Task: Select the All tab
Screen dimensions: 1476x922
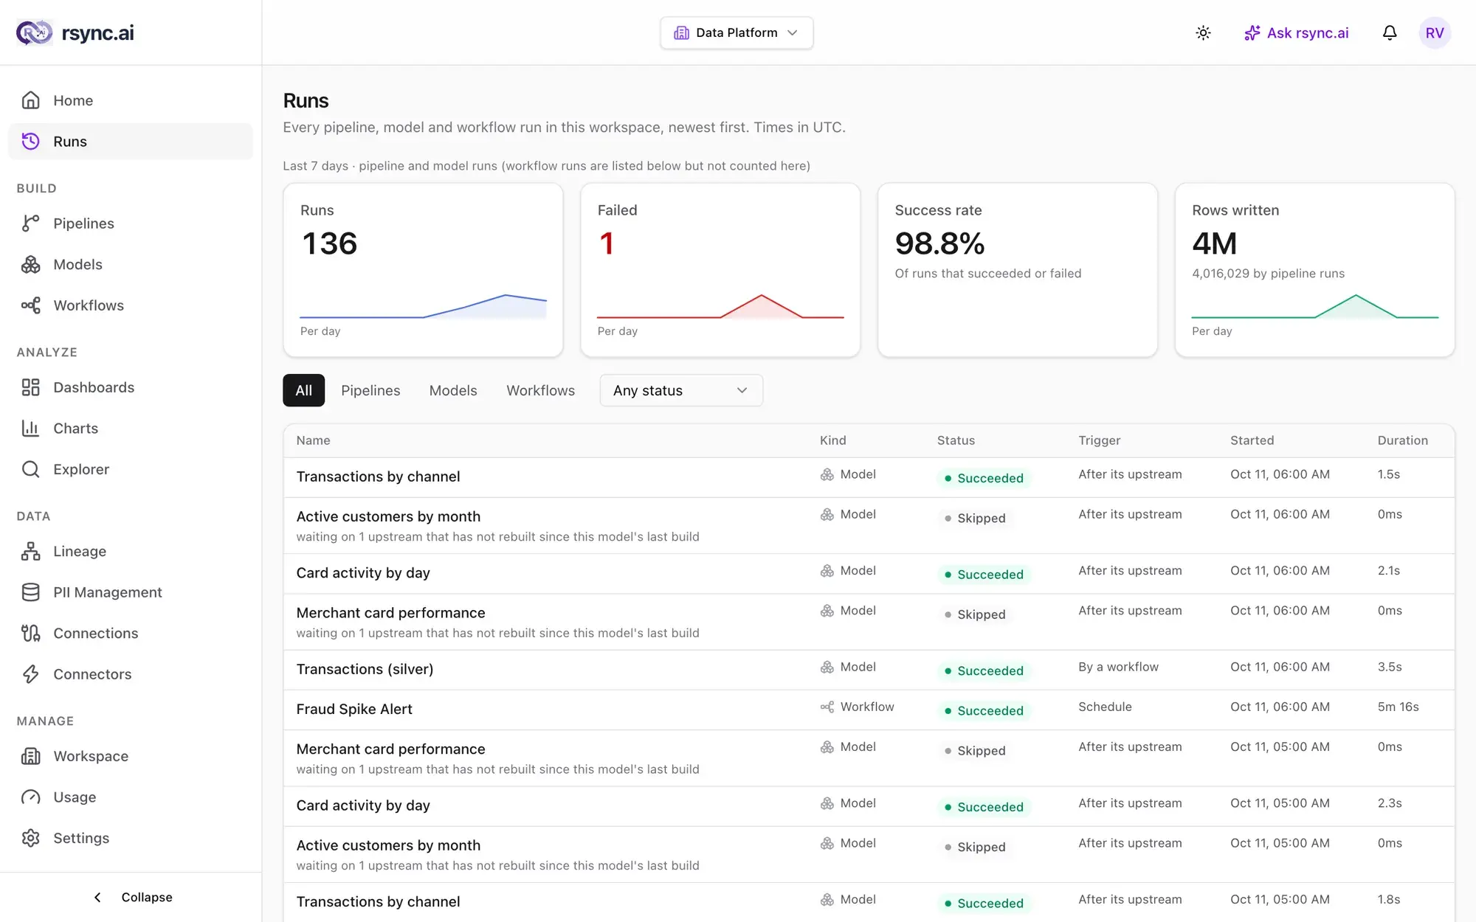Action: [303, 390]
